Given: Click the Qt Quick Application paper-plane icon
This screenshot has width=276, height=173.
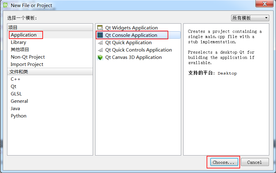Looking at the screenshot, I should pos(100,43).
